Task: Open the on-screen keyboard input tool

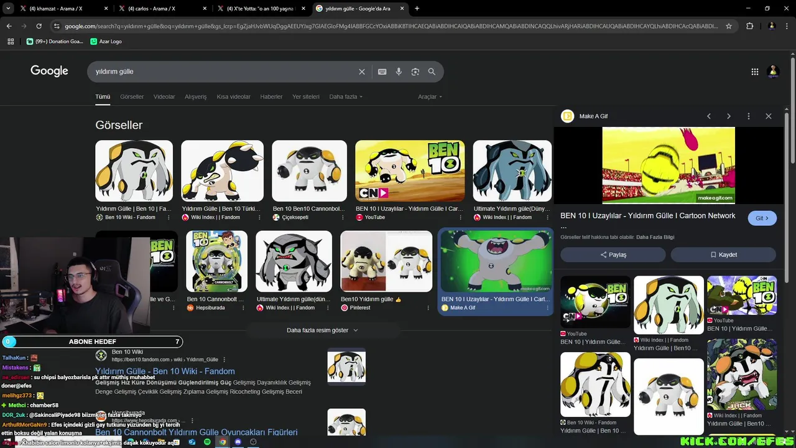Action: click(382, 72)
